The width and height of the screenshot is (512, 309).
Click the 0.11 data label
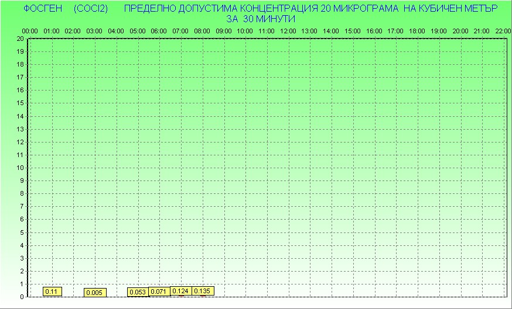[x=52, y=291]
